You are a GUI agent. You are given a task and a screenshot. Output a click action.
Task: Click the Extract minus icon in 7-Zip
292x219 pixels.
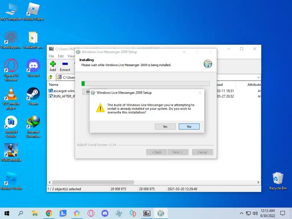click(65, 64)
